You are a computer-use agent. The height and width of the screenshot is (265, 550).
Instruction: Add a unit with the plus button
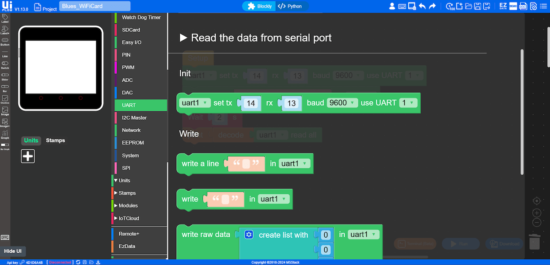28,156
